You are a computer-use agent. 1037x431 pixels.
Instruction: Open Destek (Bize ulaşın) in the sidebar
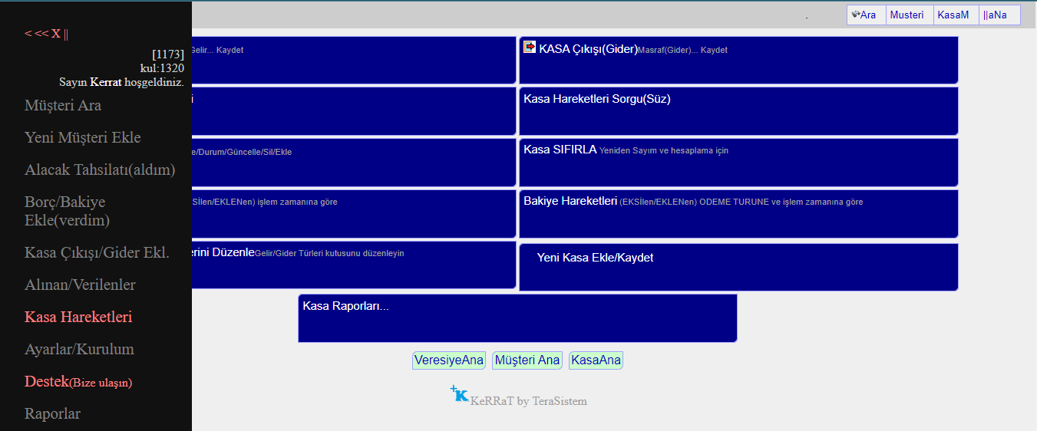[x=78, y=382]
